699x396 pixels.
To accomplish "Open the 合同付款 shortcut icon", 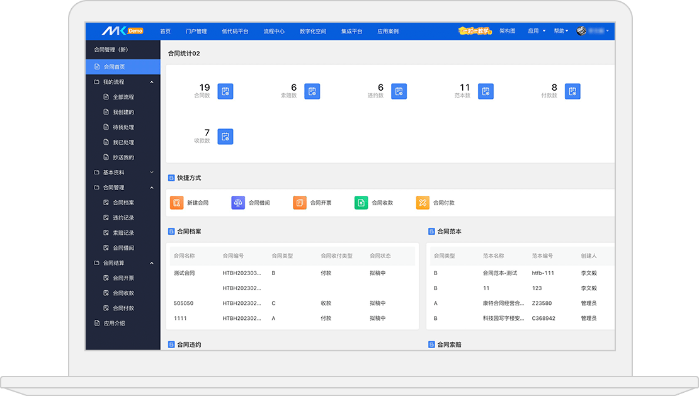I will (423, 203).
